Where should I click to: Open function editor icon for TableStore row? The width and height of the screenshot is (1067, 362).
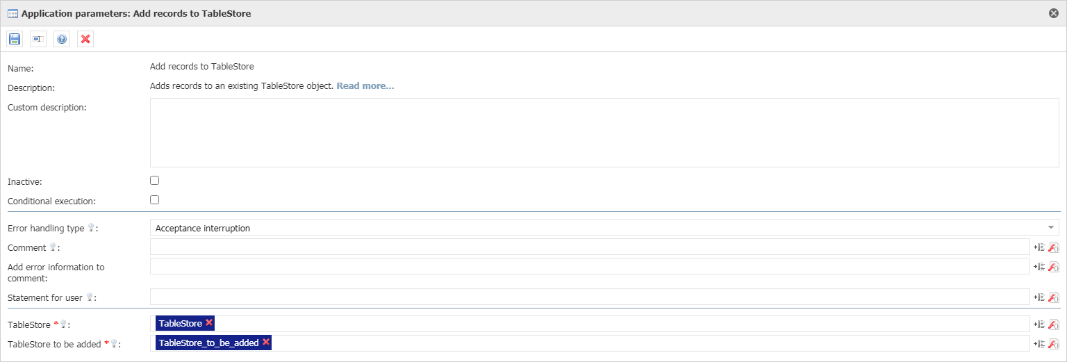click(1054, 324)
